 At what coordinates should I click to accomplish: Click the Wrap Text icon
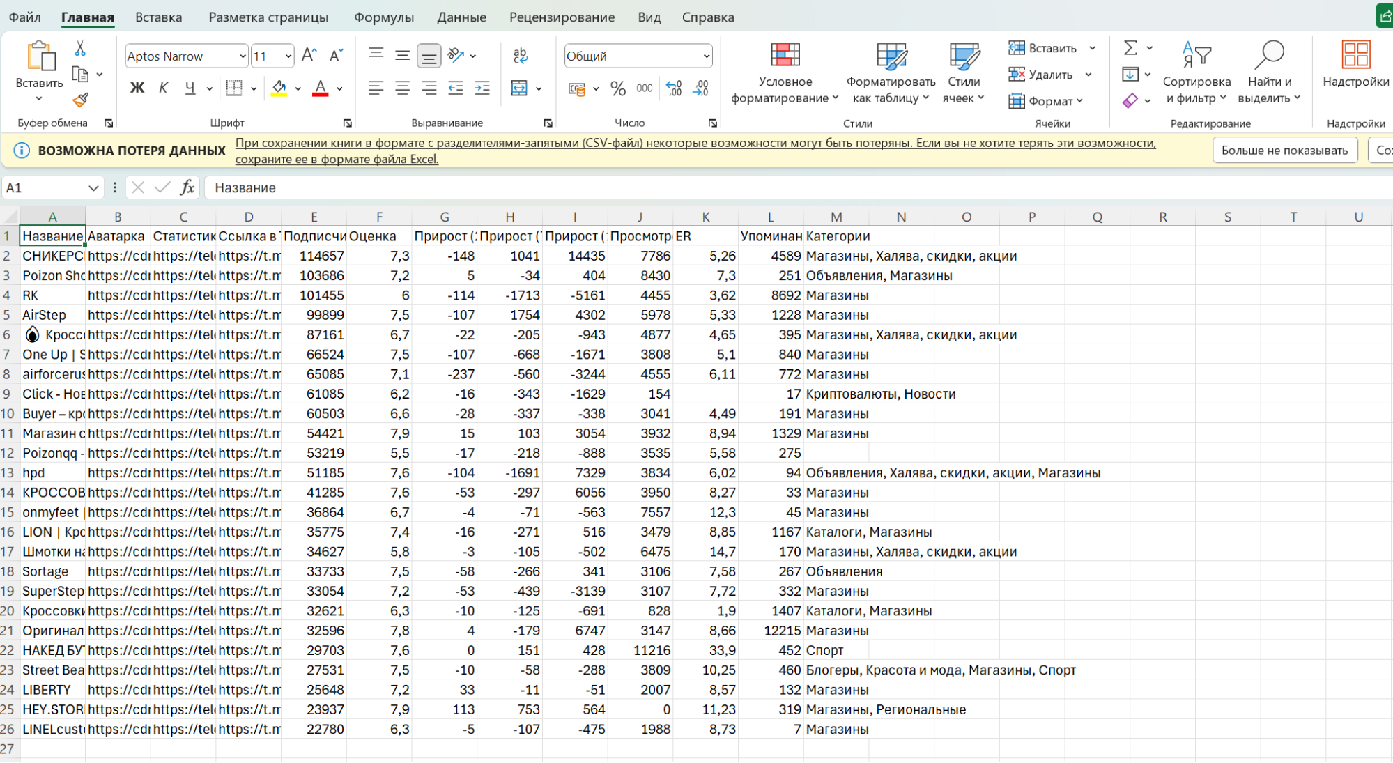point(520,56)
